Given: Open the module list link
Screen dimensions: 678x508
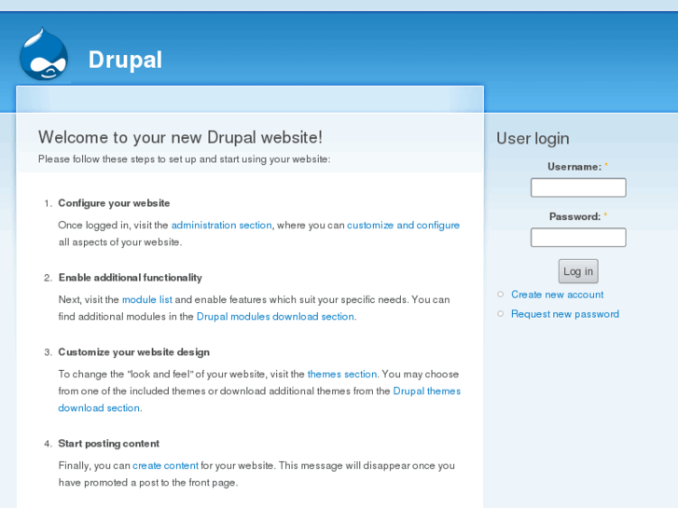Looking at the screenshot, I should click(x=147, y=299).
